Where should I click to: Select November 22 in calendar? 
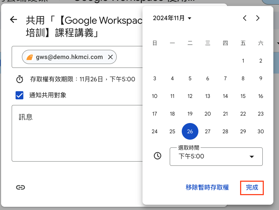(243, 114)
